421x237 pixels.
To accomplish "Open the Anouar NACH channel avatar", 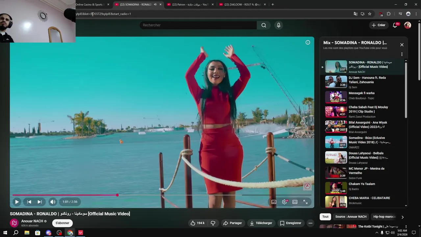I will pos(14,223).
